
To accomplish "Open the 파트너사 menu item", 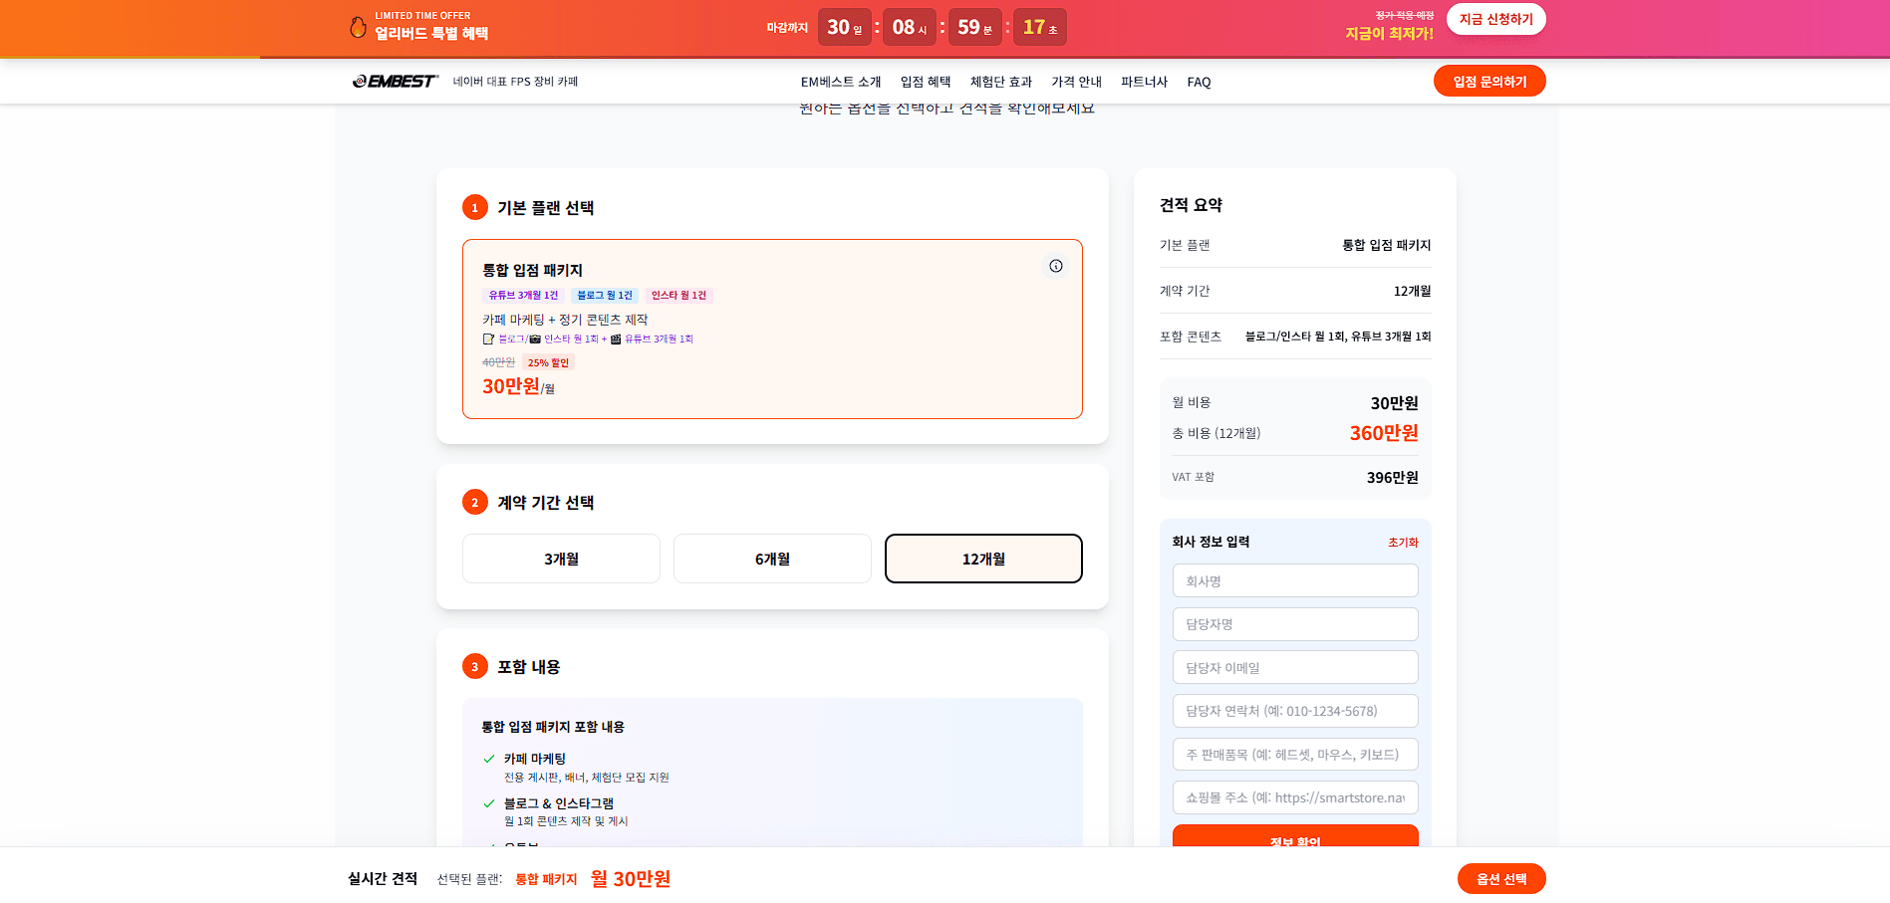I will point(1143,82).
